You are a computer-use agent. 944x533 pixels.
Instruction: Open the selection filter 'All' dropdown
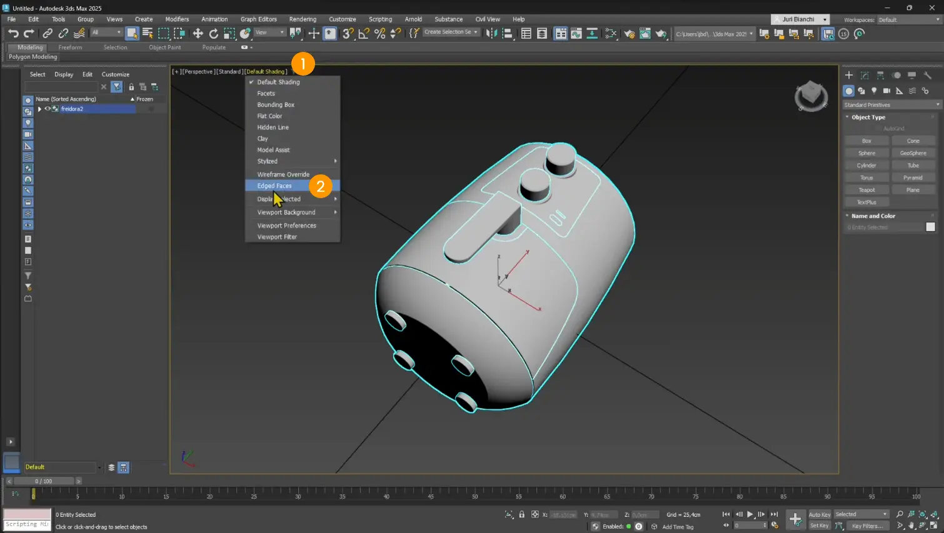coord(106,32)
